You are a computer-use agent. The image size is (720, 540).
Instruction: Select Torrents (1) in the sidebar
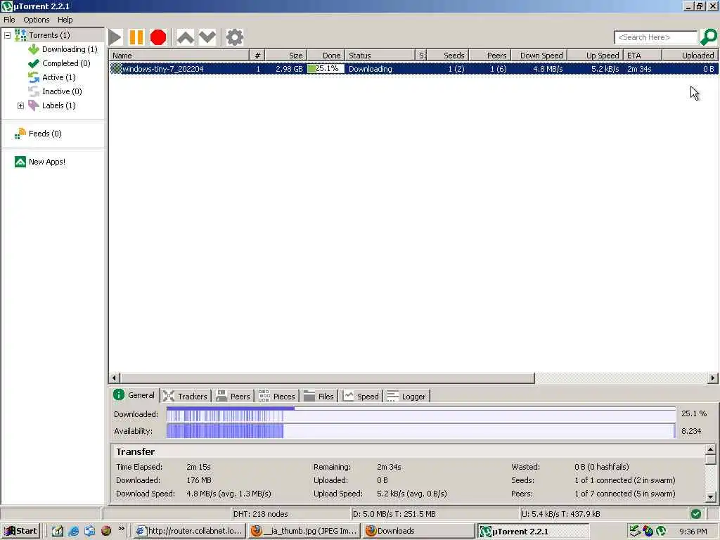pos(50,35)
